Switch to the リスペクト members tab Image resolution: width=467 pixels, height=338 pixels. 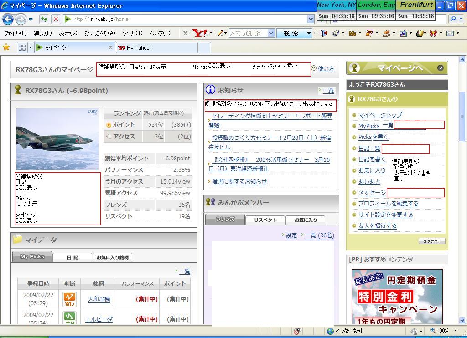pyautogui.click(x=265, y=220)
